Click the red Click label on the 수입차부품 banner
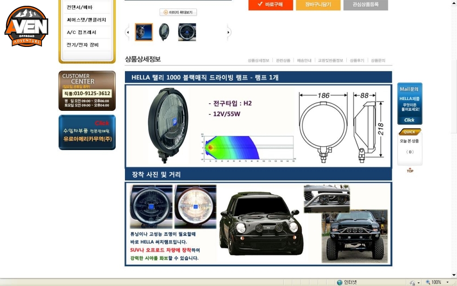 tap(102, 123)
